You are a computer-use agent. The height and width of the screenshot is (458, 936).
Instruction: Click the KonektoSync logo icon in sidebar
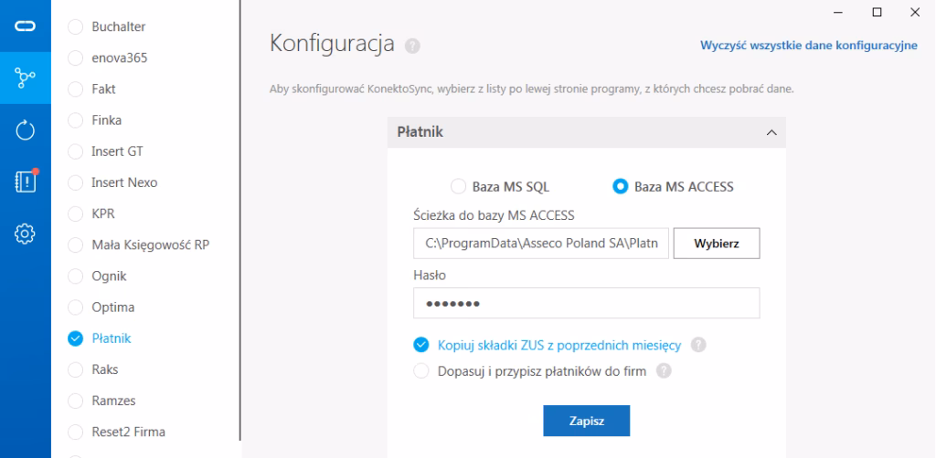(25, 26)
